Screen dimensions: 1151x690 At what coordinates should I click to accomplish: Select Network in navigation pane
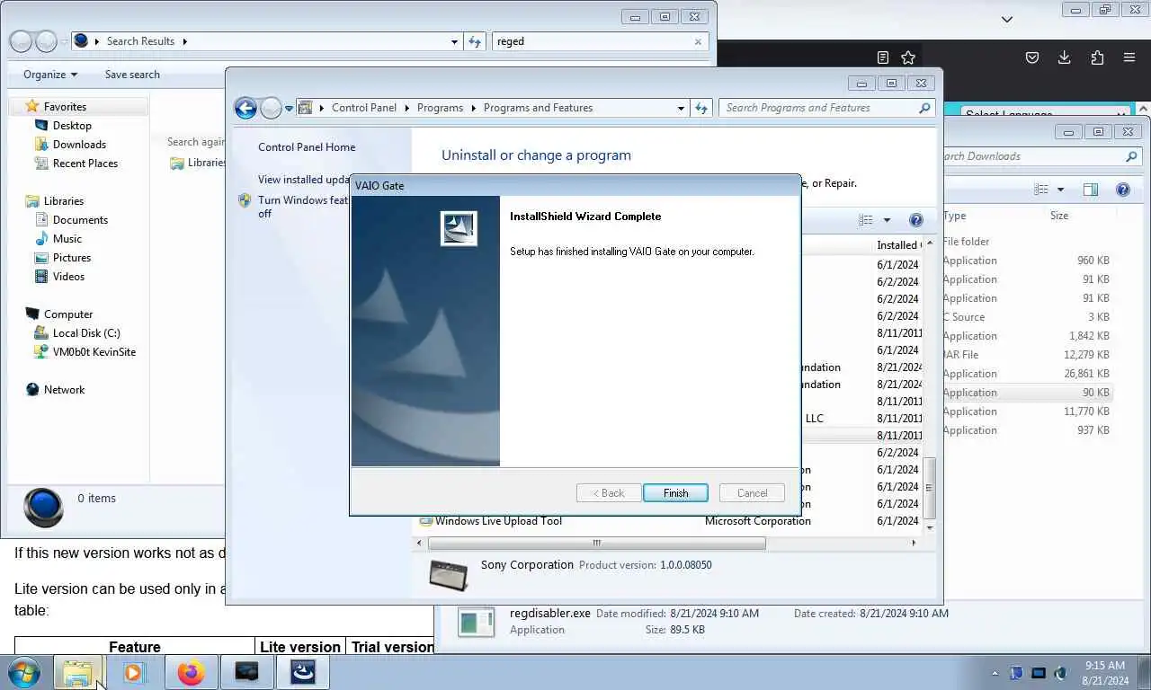click(x=64, y=390)
